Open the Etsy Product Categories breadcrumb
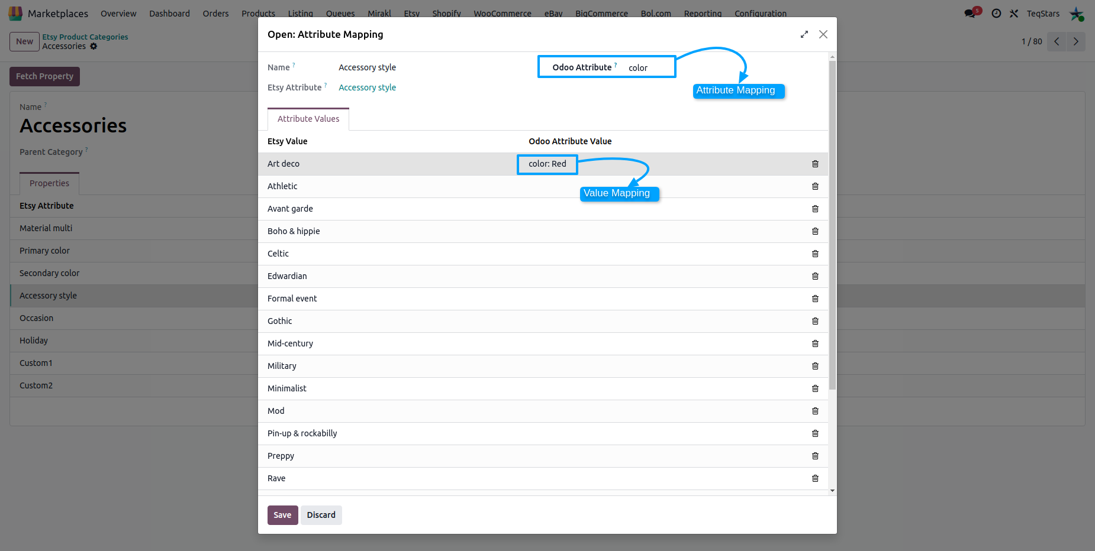The width and height of the screenshot is (1095, 551). pos(85,37)
